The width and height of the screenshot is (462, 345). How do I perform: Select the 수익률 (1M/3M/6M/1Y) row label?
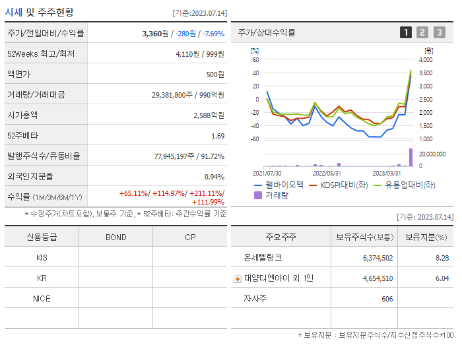45,197
